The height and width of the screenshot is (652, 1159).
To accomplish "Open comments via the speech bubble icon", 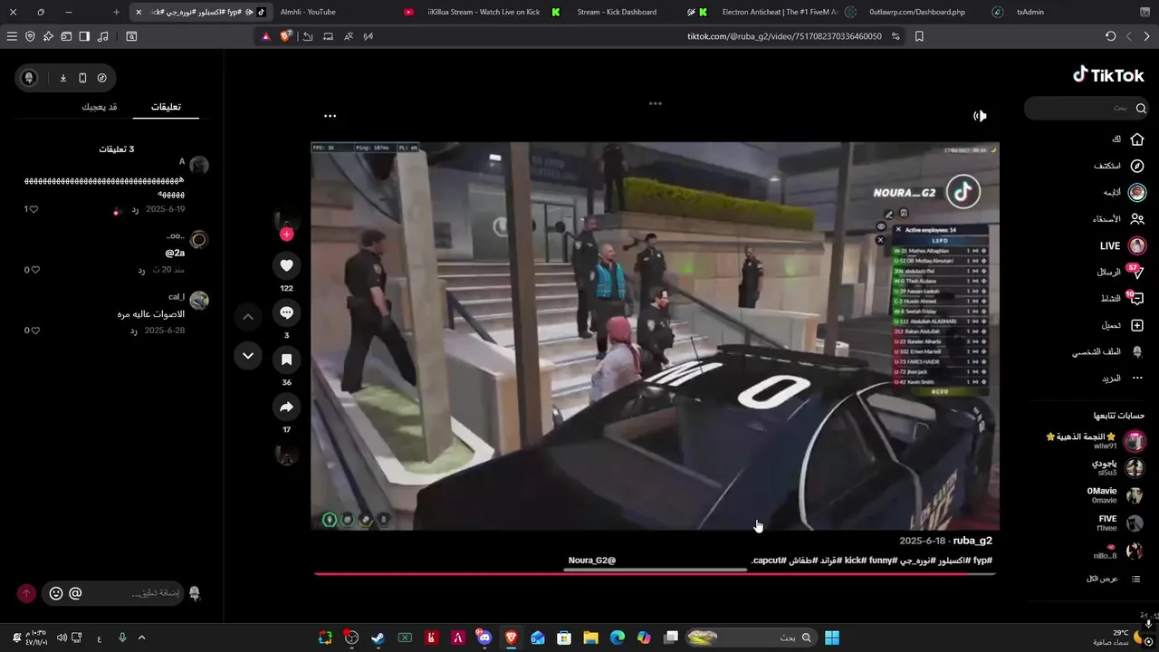I will coord(286,312).
